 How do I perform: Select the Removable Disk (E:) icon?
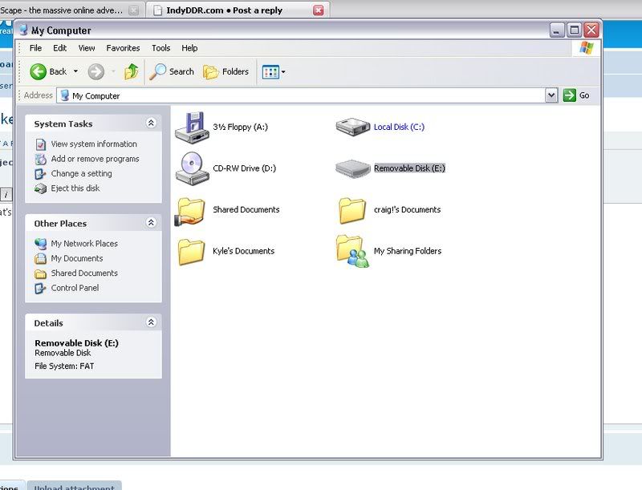(x=352, y=168)
